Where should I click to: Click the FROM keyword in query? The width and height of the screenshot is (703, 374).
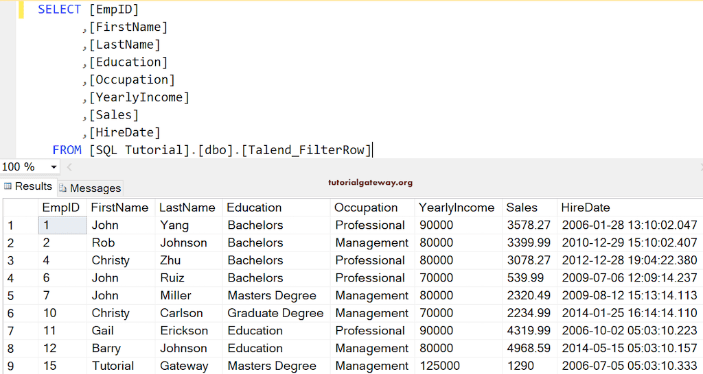[x=67, y=150]
